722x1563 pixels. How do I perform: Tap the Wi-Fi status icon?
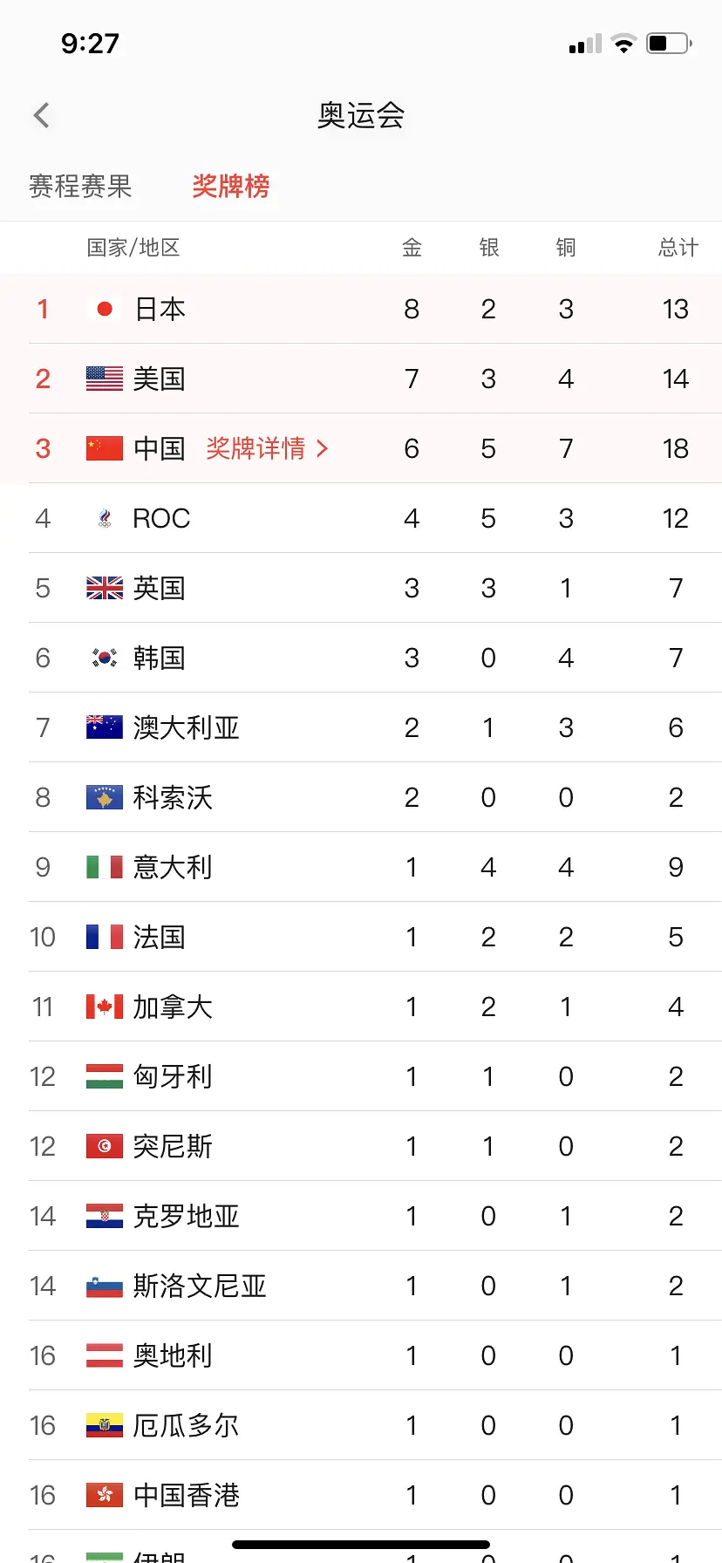[623, 44]
